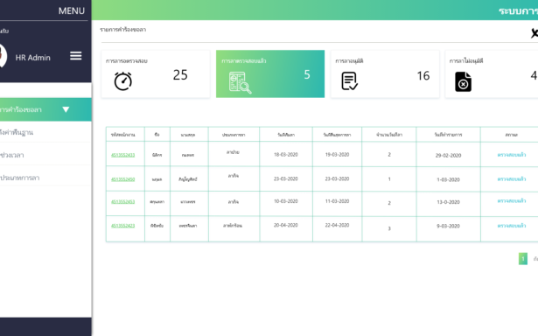Click the number 16 on approved card

[423, 76]
